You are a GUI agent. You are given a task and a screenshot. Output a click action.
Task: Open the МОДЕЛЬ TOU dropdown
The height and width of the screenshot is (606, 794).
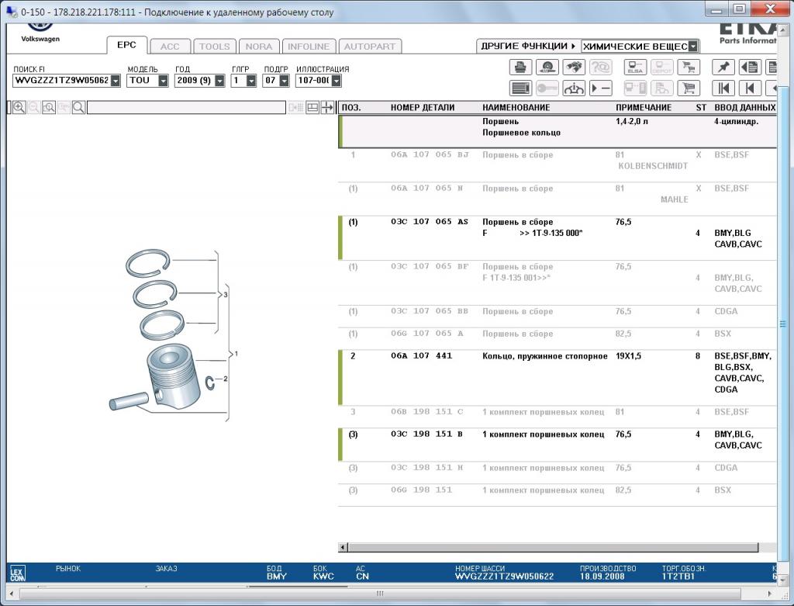163,81
